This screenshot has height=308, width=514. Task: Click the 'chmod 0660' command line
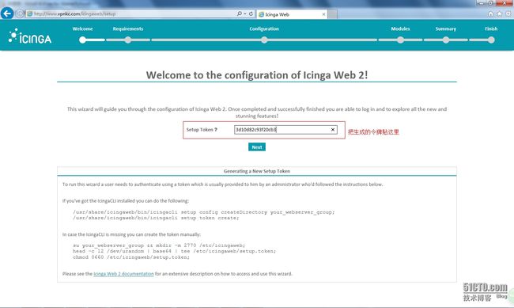tap(131, 257)
